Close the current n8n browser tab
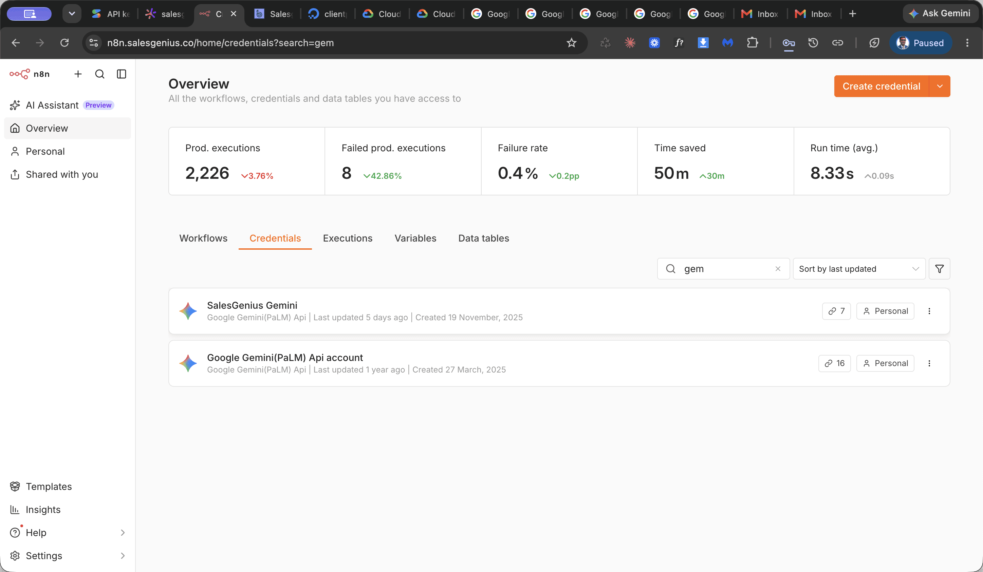 click(x=234, y=14)
